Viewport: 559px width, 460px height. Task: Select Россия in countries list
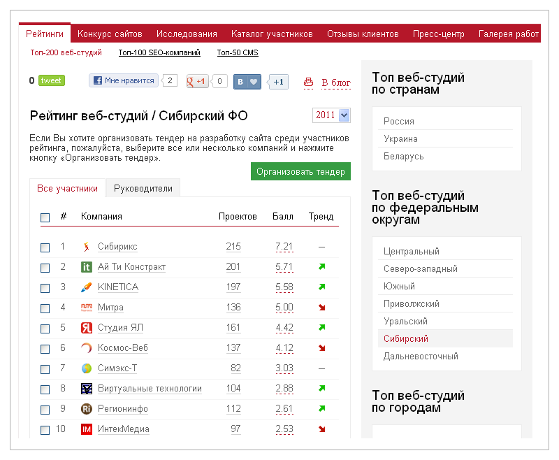445,121
